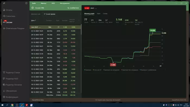Select session 25-12-2023 14:25

click(x=55, y=31)
